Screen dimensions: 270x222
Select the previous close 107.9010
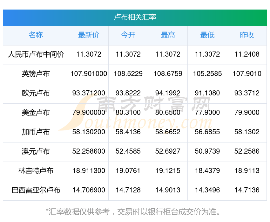pos(247,74)
